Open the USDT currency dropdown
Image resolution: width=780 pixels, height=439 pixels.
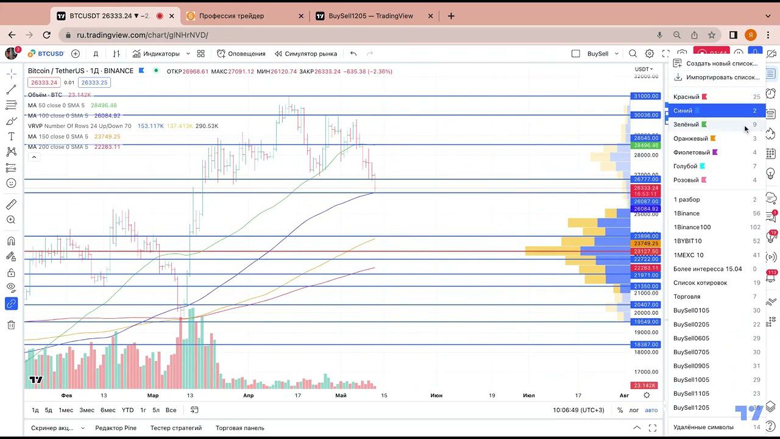click(x=643, y=69)
